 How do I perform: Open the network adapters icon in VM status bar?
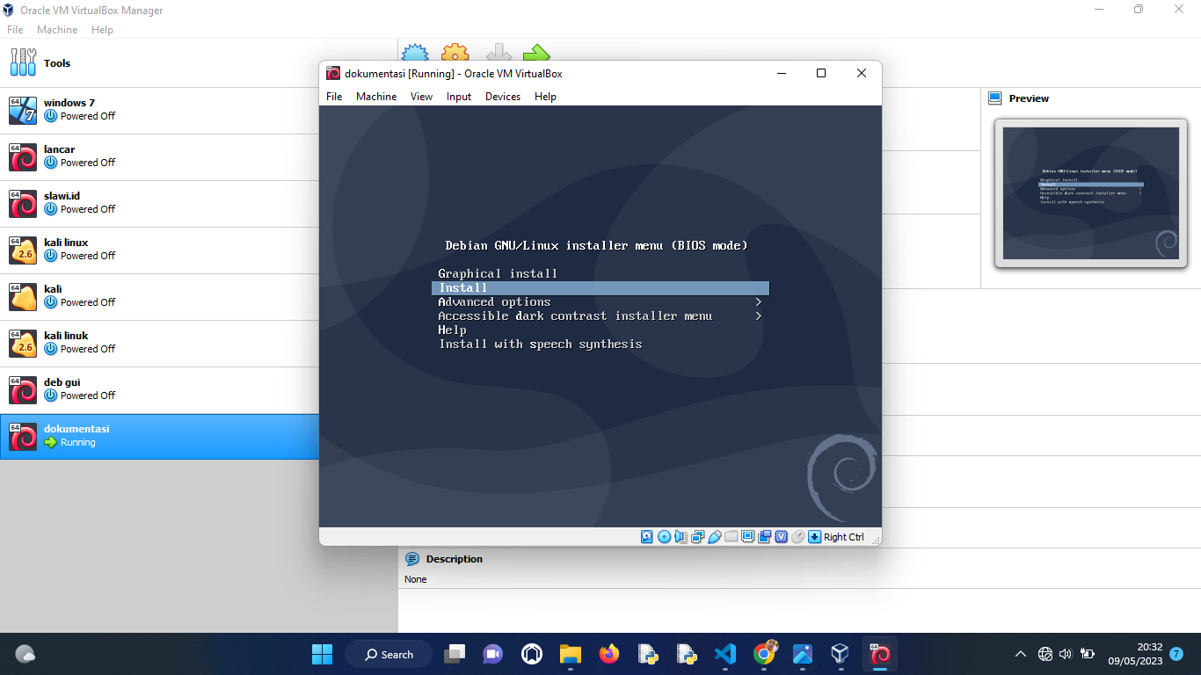click(697, 537)
